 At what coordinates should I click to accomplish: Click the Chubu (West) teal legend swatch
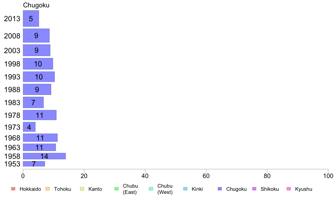point(151,189)
